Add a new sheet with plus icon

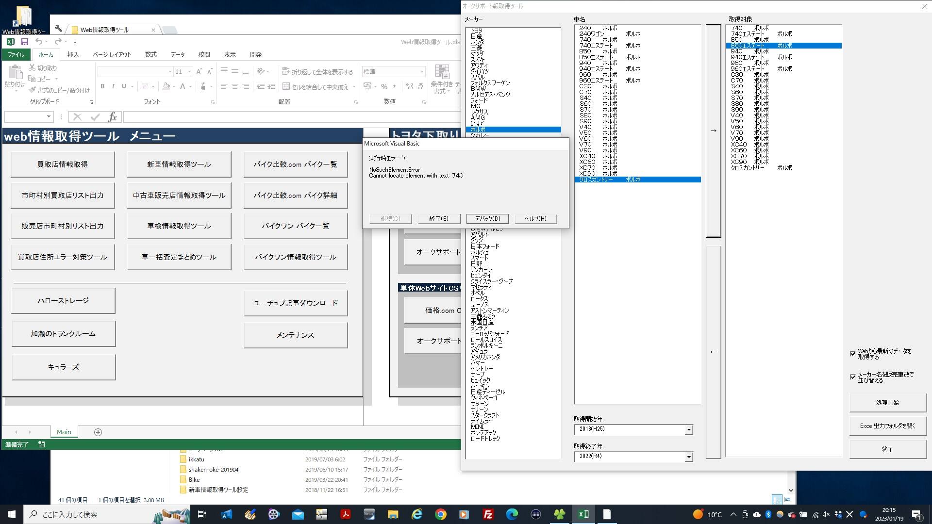click(98, 432)
